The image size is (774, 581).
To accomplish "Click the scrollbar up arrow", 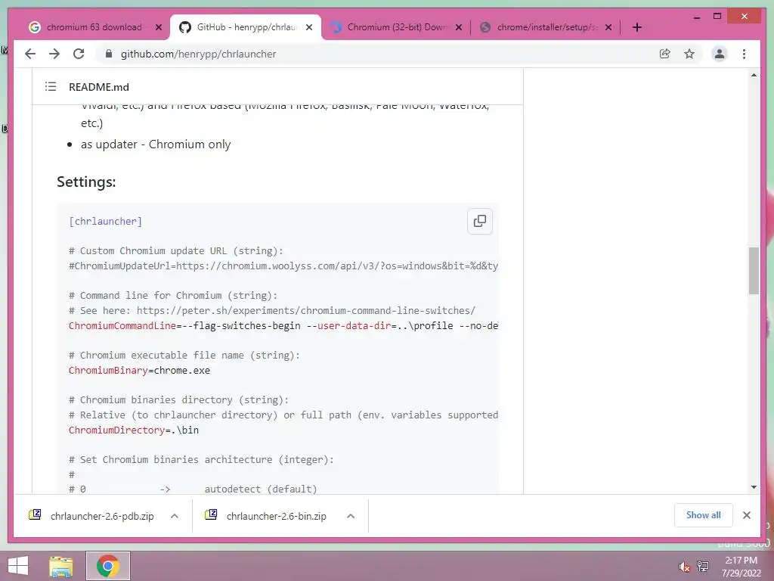I will (754, 75).
